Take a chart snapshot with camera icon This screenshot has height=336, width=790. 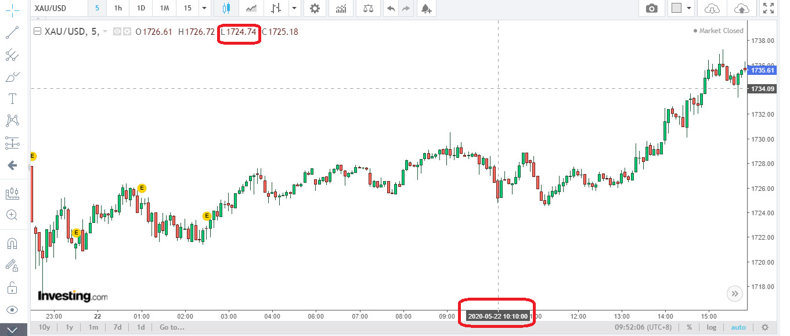652,8
